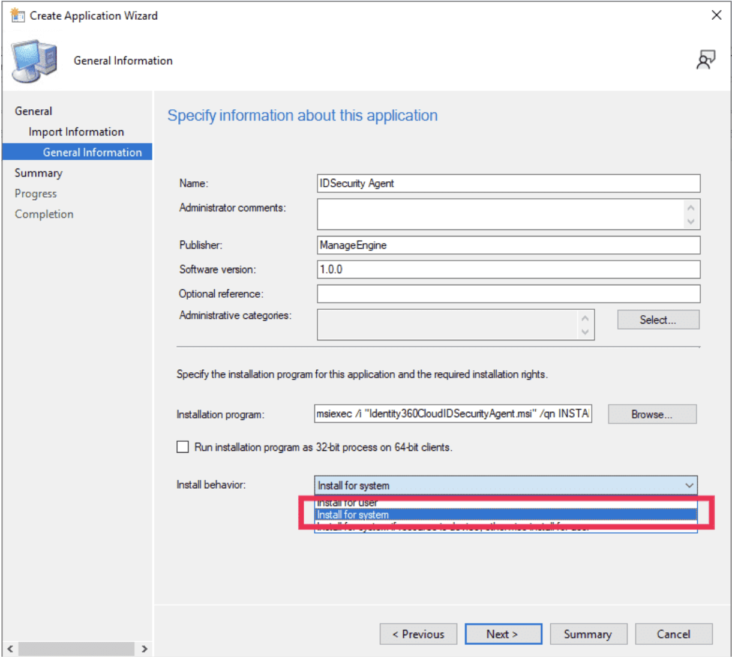The width and height of the screenshot is (732, 658).
Task: Click the scroll-up arrow on Administrator comments field
Action: tap(689, 206)
